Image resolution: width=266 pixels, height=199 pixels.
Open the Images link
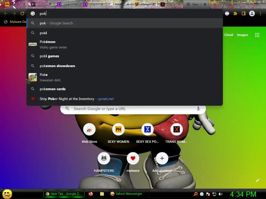[242, 35]
